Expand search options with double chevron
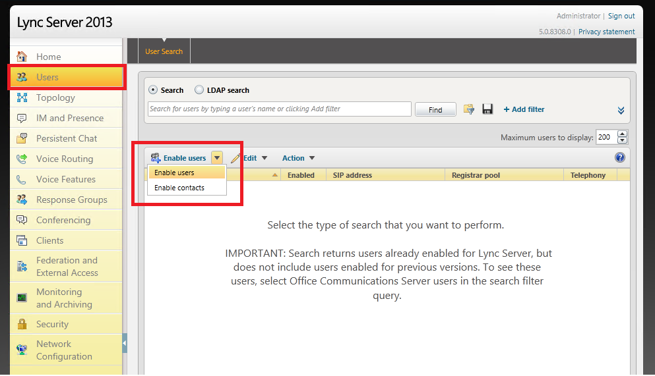Viewport: 655px width, 376px height. click(621, 111)
